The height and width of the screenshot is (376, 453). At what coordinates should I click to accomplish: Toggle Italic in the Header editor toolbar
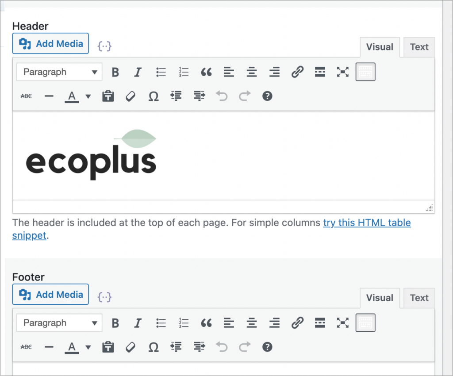[x=138, y=72]
